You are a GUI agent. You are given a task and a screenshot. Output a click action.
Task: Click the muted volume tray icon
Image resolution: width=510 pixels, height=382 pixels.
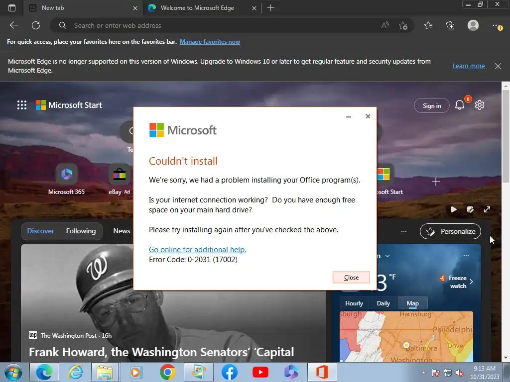click(x=460, y=373)
